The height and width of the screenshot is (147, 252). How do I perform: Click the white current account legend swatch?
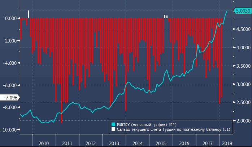pos(113,128)
